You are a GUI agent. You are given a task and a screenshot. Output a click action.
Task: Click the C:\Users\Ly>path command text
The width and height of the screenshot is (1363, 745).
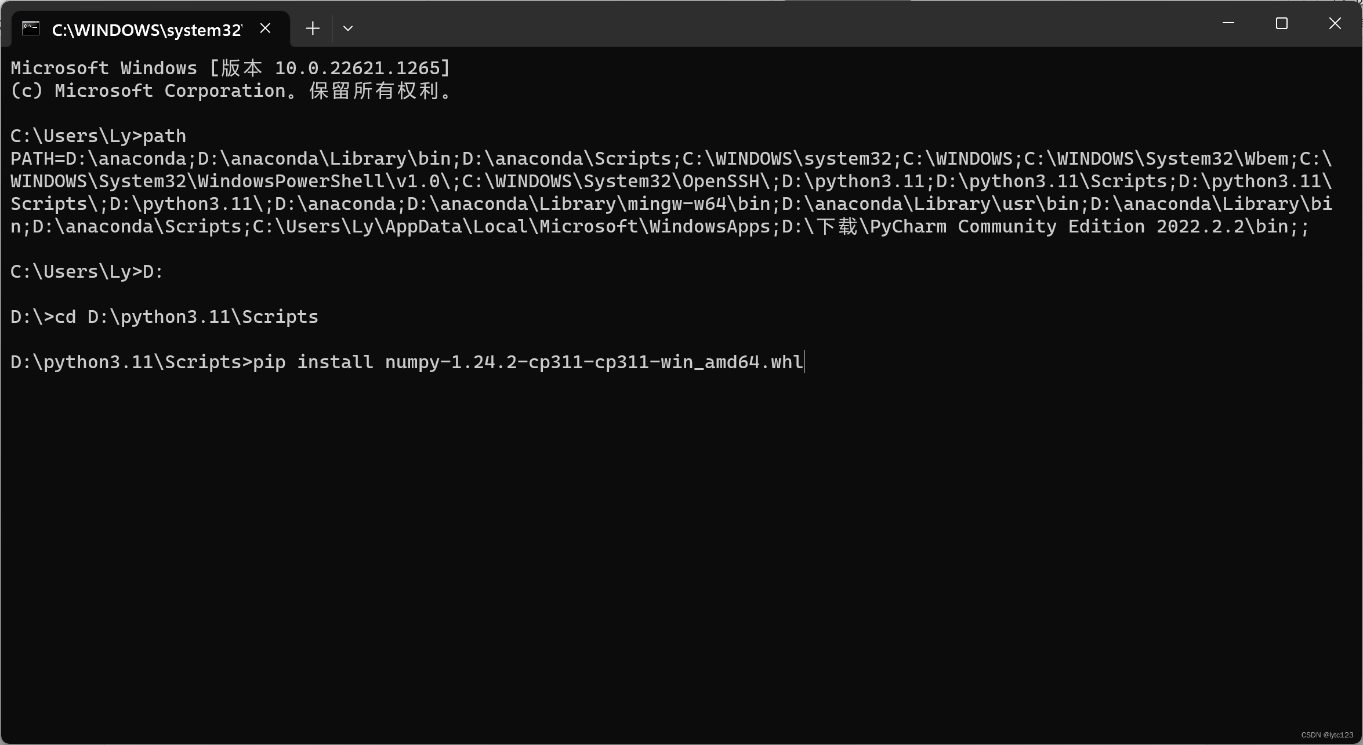(x=97, y=135)
